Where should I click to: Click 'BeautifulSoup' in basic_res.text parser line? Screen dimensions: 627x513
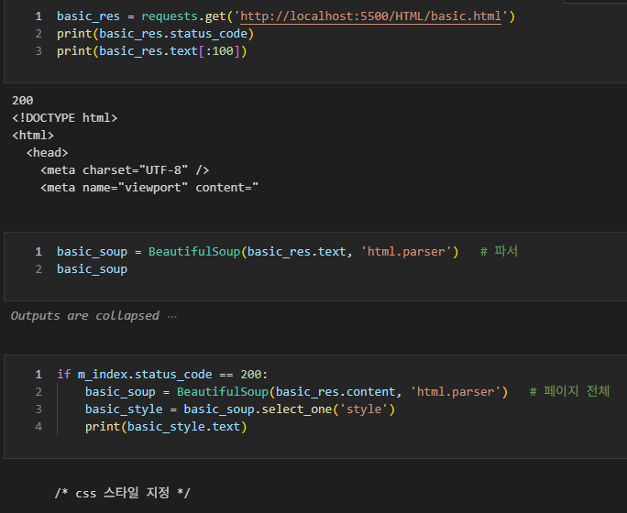(194, 252)
